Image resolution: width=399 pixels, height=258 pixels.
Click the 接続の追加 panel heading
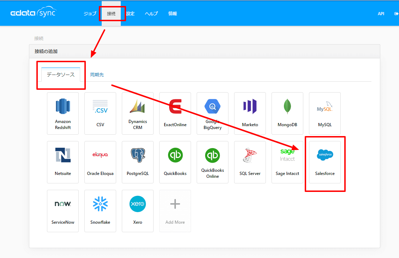tap(46, 51)
